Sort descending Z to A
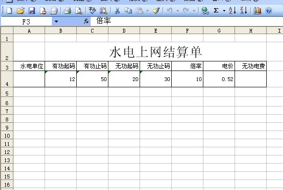Viewport: 283px width, 190px height. 244,11
